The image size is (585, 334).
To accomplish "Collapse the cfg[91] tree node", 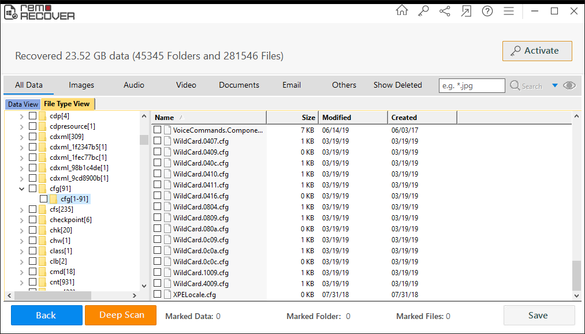I will (x=22, y=189).
